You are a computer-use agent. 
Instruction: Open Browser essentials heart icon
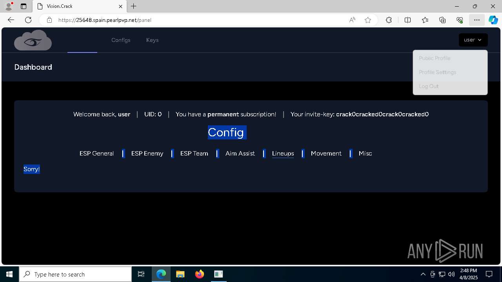tap(460, 20)
